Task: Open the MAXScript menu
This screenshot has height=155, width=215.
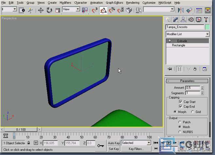Action: point(165,3)
